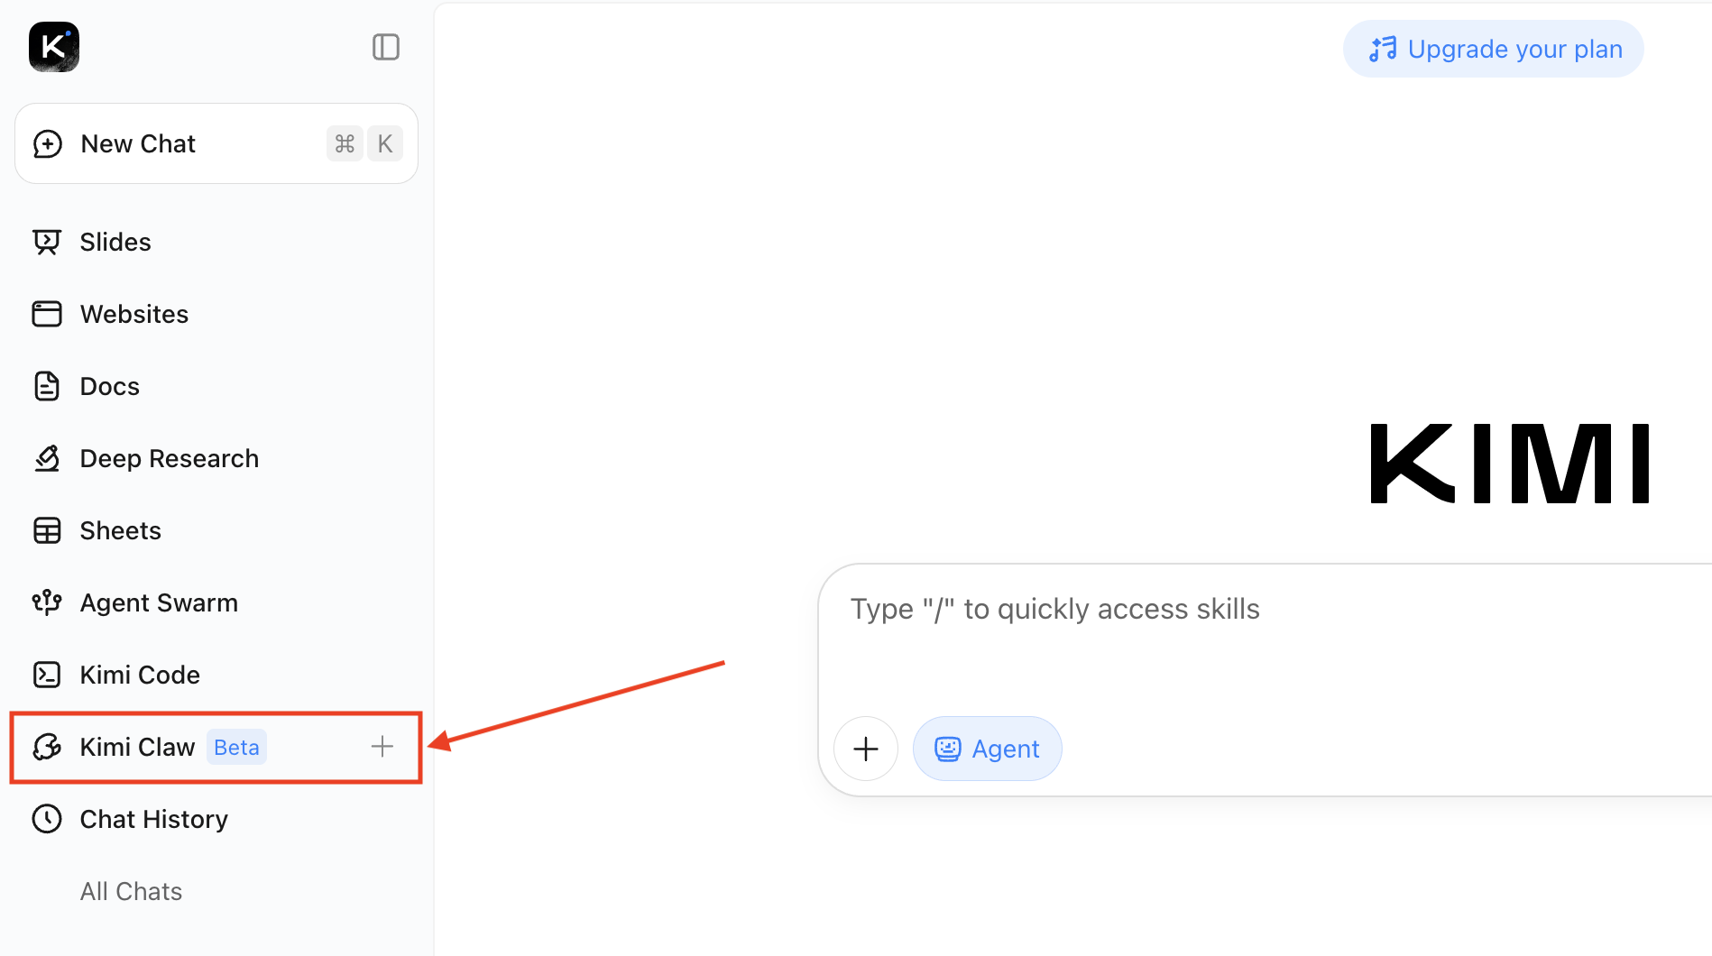Screen dimensions: 1712x956
Task: Launch the Deep Research microscope icon
Action: [47, 458]
